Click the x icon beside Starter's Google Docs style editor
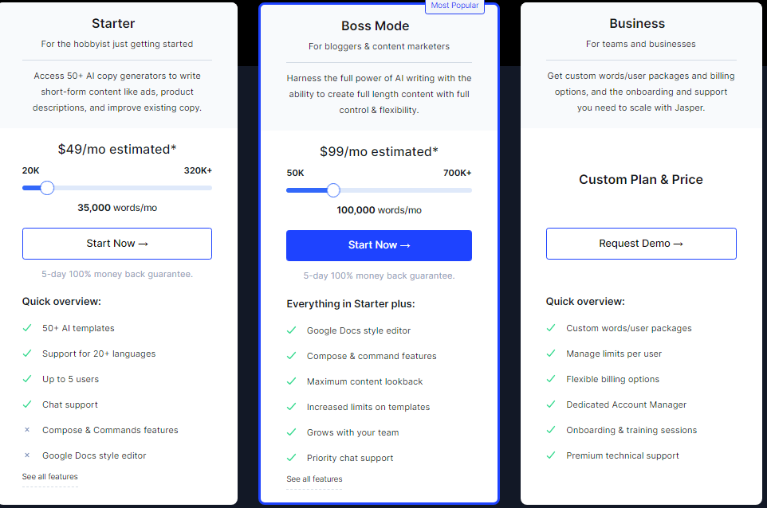 pyautogui.click(x=27, y=455)
